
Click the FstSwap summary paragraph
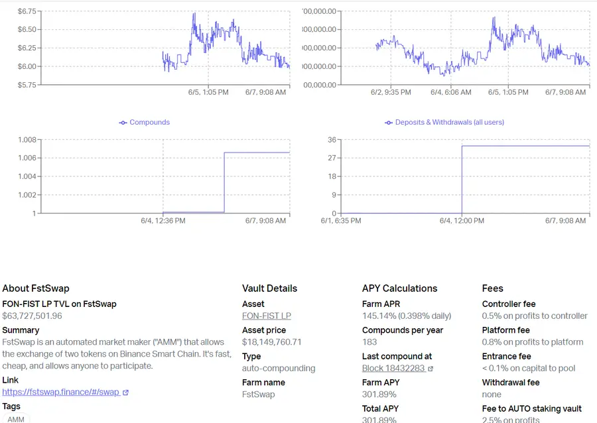tap(117, 354)
